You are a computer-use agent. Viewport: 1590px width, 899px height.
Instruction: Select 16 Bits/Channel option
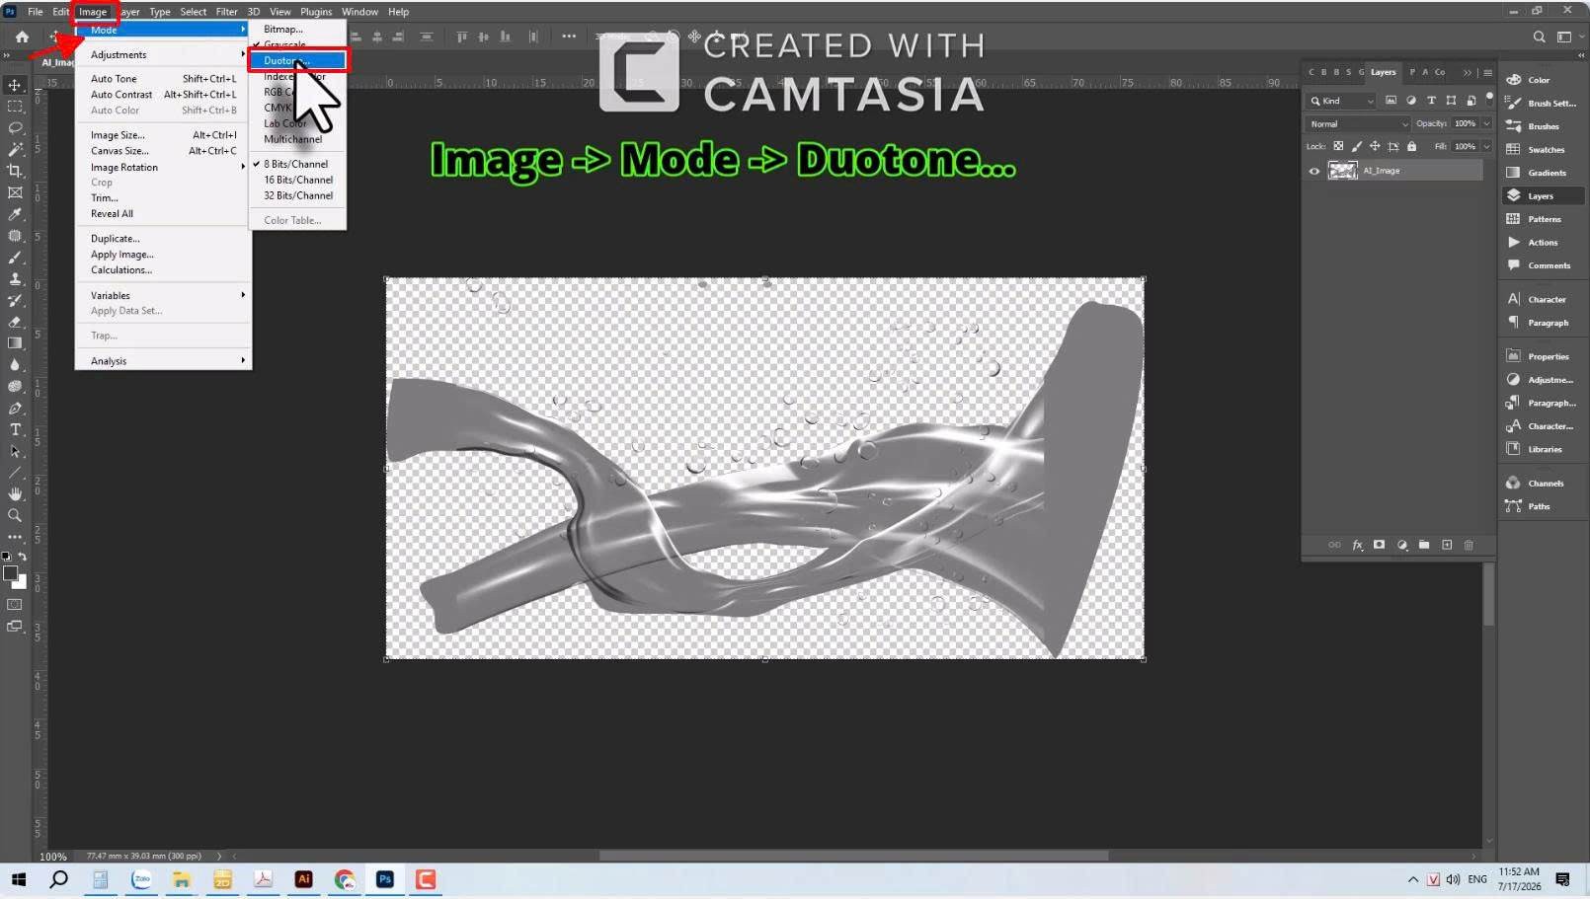click(x=298, y=180)
